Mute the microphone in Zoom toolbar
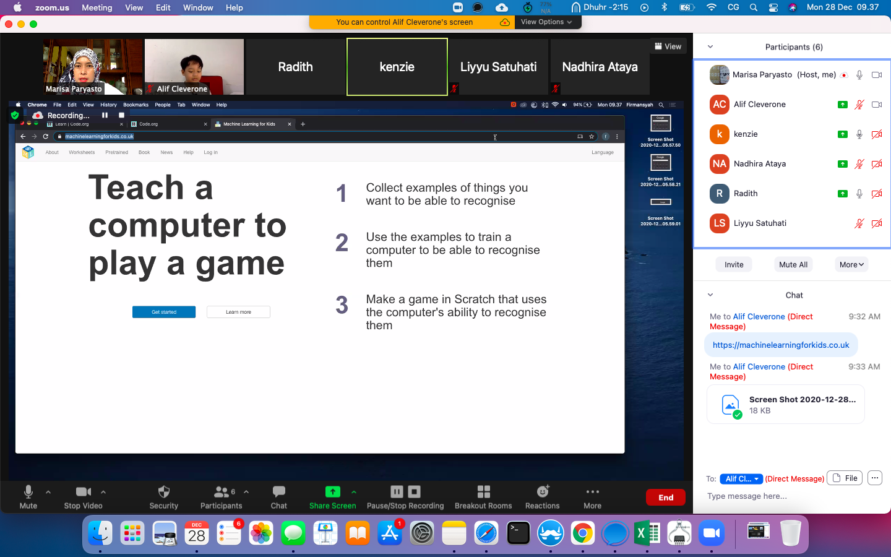This screenshot has width=891, height=557. tap(28, 497)
